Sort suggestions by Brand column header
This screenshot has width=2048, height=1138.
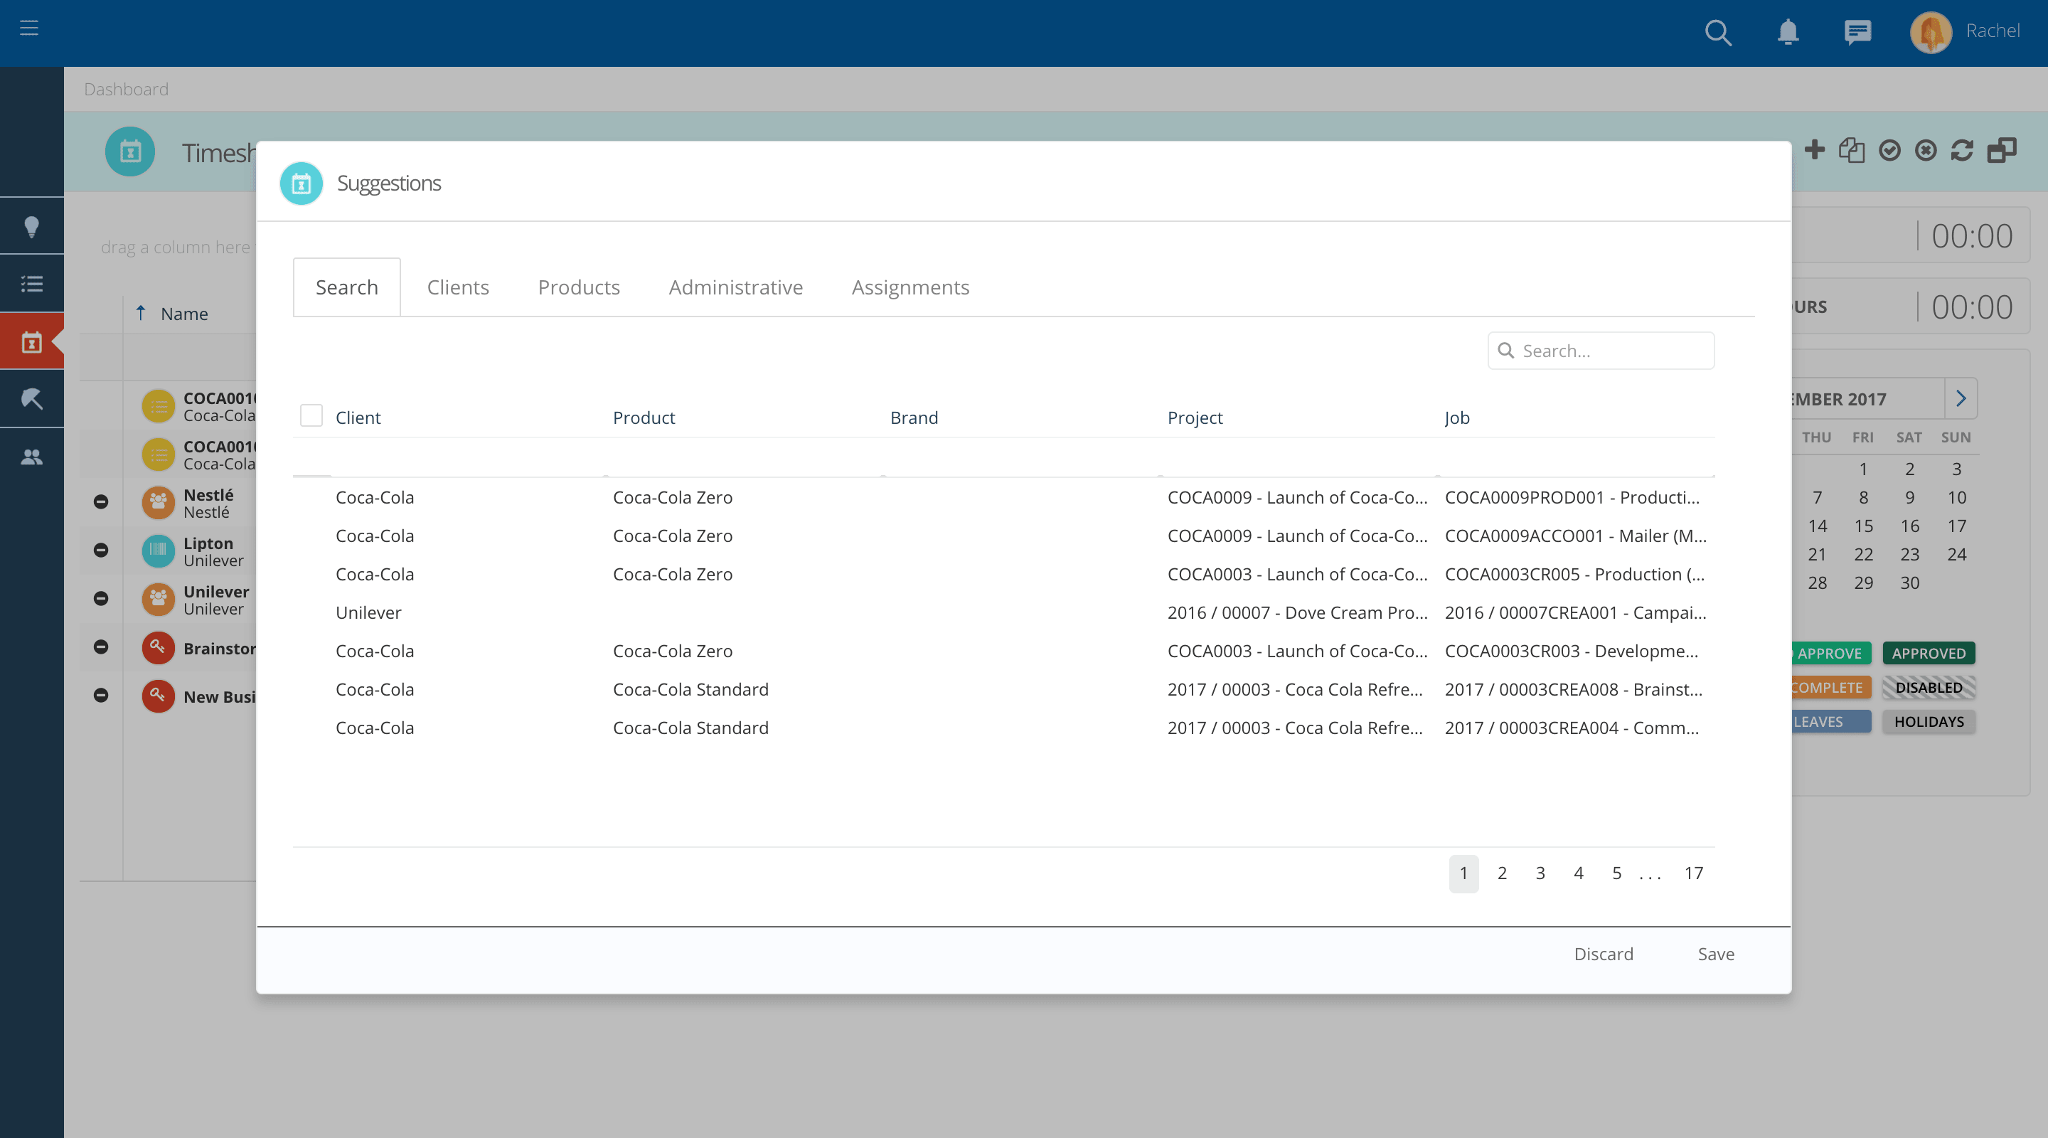[x=914, y=418]
